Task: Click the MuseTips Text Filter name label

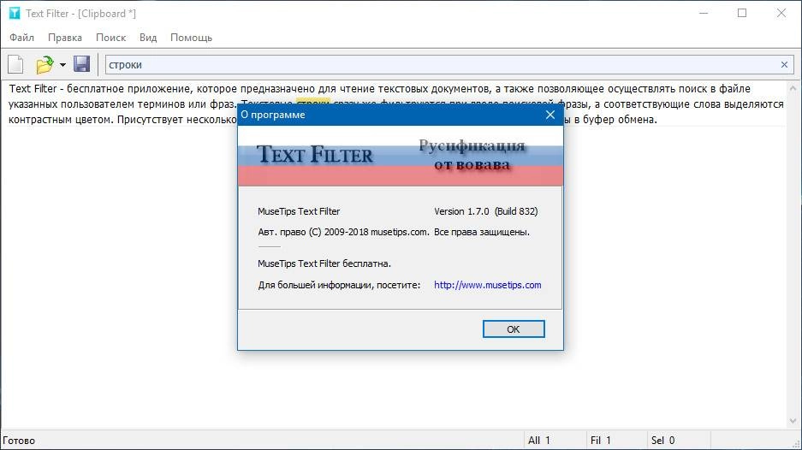Action: [299, 211]
